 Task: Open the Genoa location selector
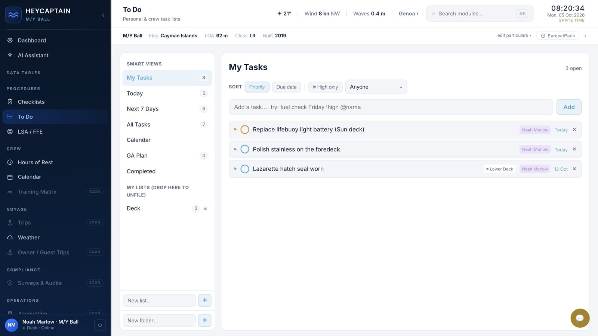(409, 13)
